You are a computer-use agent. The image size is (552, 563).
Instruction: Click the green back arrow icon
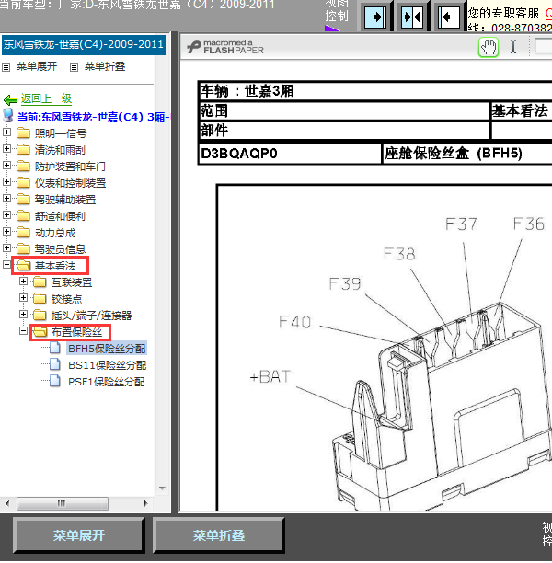[x=10, y=99]
